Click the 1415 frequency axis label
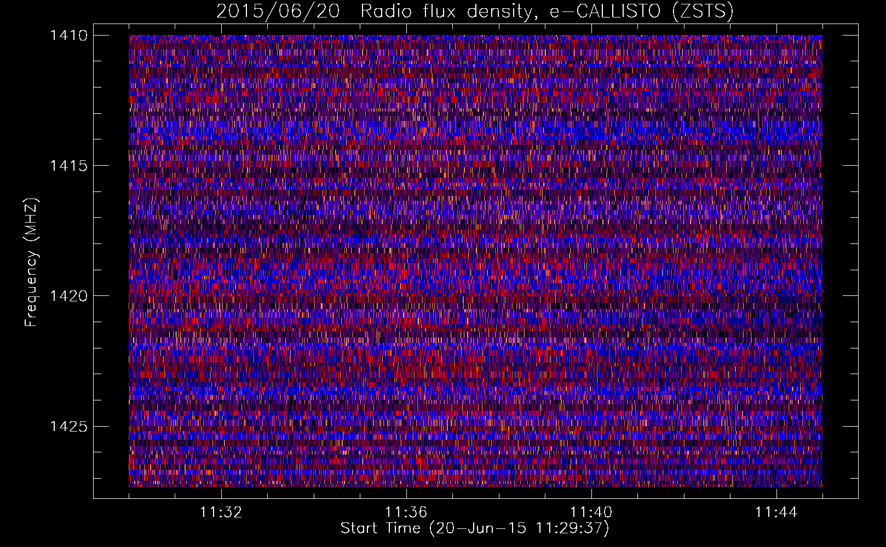The image size is (886, 547). 68,166
